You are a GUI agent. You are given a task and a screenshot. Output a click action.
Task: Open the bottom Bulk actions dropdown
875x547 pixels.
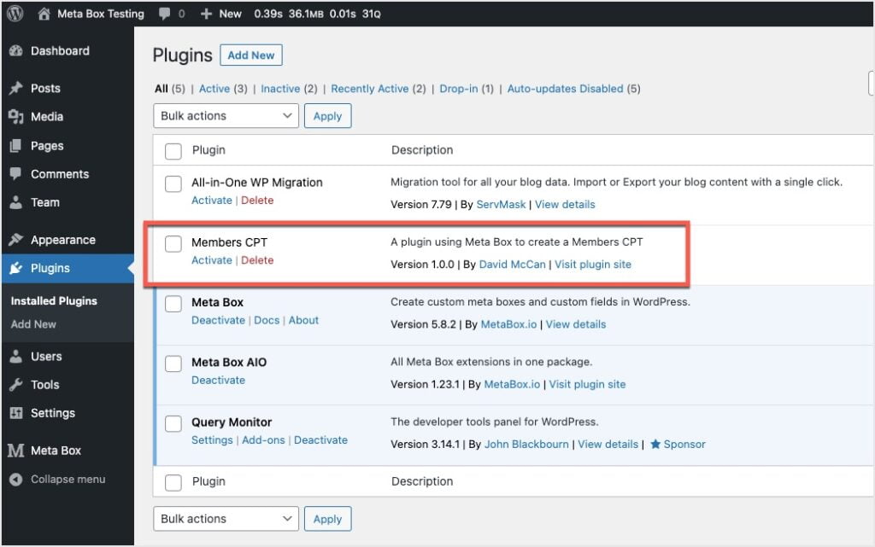pyautogui.click(x=225, y=518)
